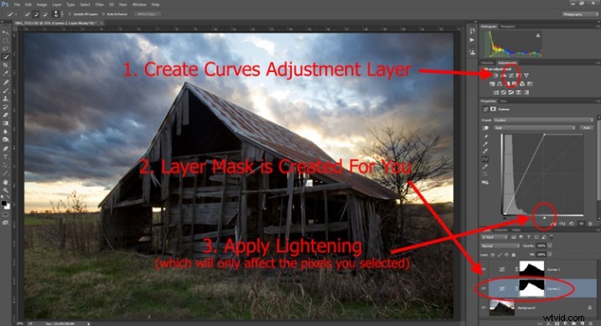Select the Clone Stamp tool
The height and width of the screenshot is (326, 601).
click(x=5, y=98)
